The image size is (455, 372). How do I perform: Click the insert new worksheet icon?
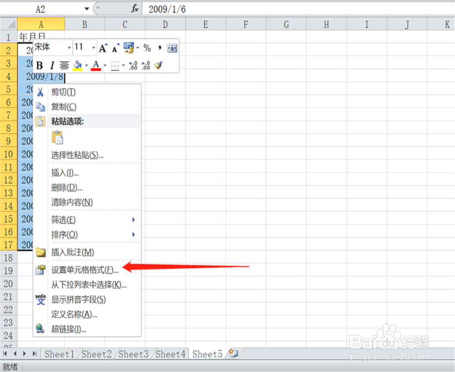[x=233, y=353]
